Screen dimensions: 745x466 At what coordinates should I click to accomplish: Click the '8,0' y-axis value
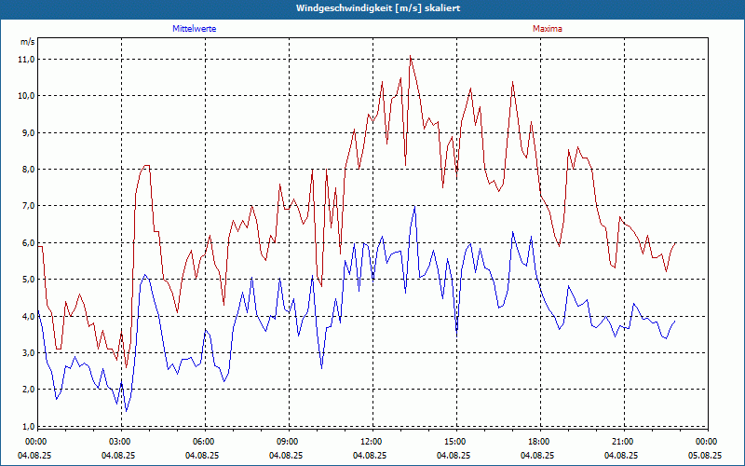click(x=28, y=170)
